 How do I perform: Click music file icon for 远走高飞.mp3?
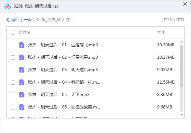[x=22, y=45]
